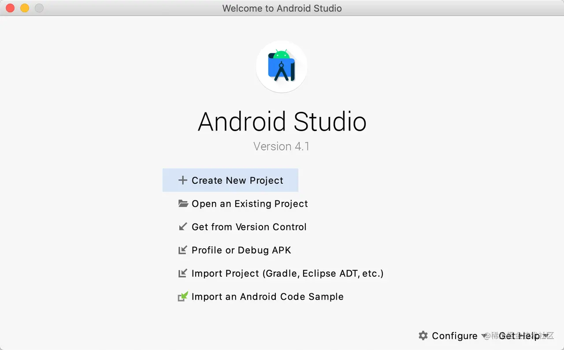
Task: Click the window title 'Welcome to Android Studio'
Action: point(282,8)
